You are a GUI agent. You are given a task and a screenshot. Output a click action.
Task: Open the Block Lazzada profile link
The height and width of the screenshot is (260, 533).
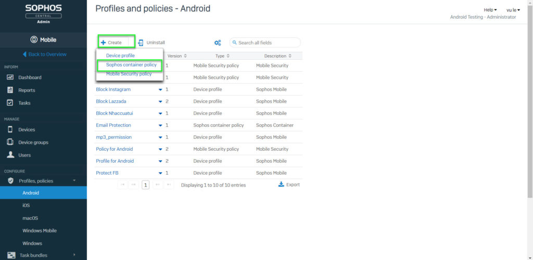(x=111, y=101)
